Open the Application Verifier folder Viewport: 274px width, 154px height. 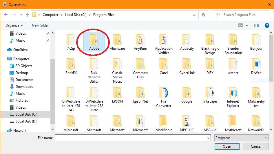[164, 44]
